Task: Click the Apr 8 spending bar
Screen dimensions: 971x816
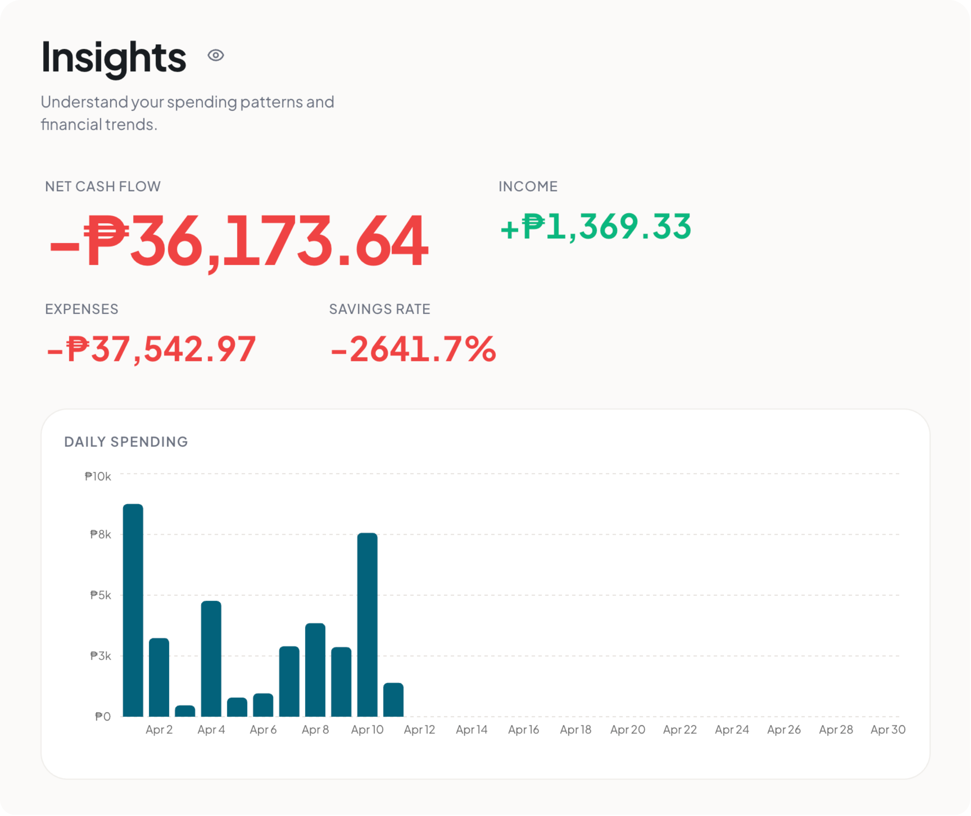Action: (315, 670)
